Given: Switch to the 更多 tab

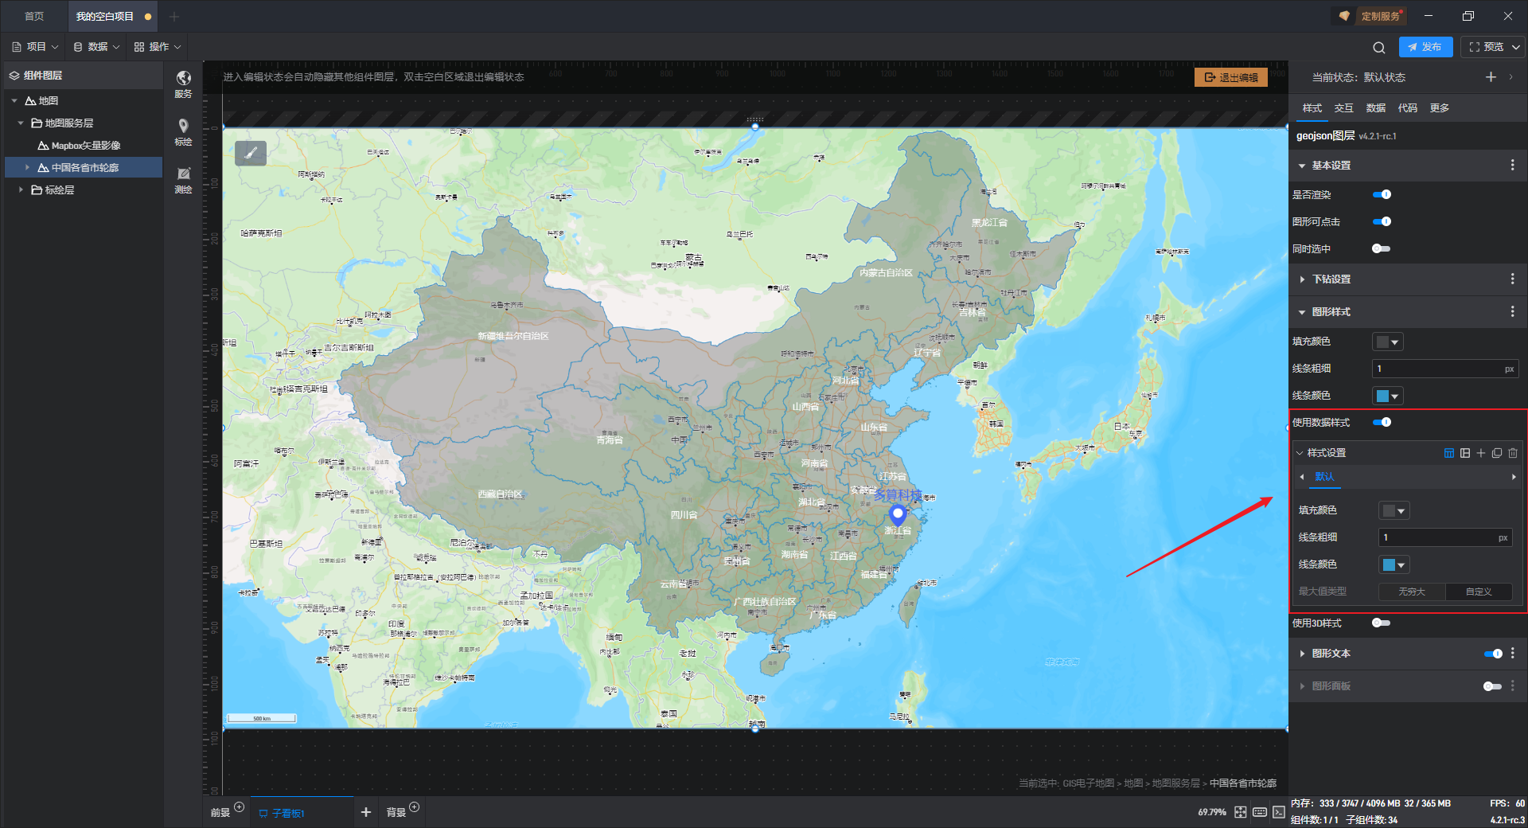Looking at the screenshot, I should (x=1439, y=108).
